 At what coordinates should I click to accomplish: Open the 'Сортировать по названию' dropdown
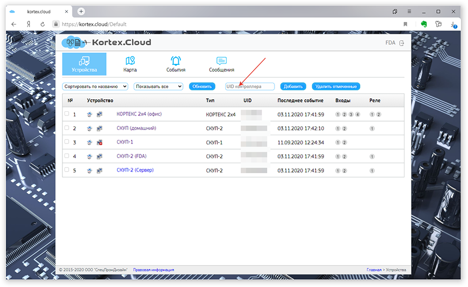pyautogui.click(x=96, y=86)
